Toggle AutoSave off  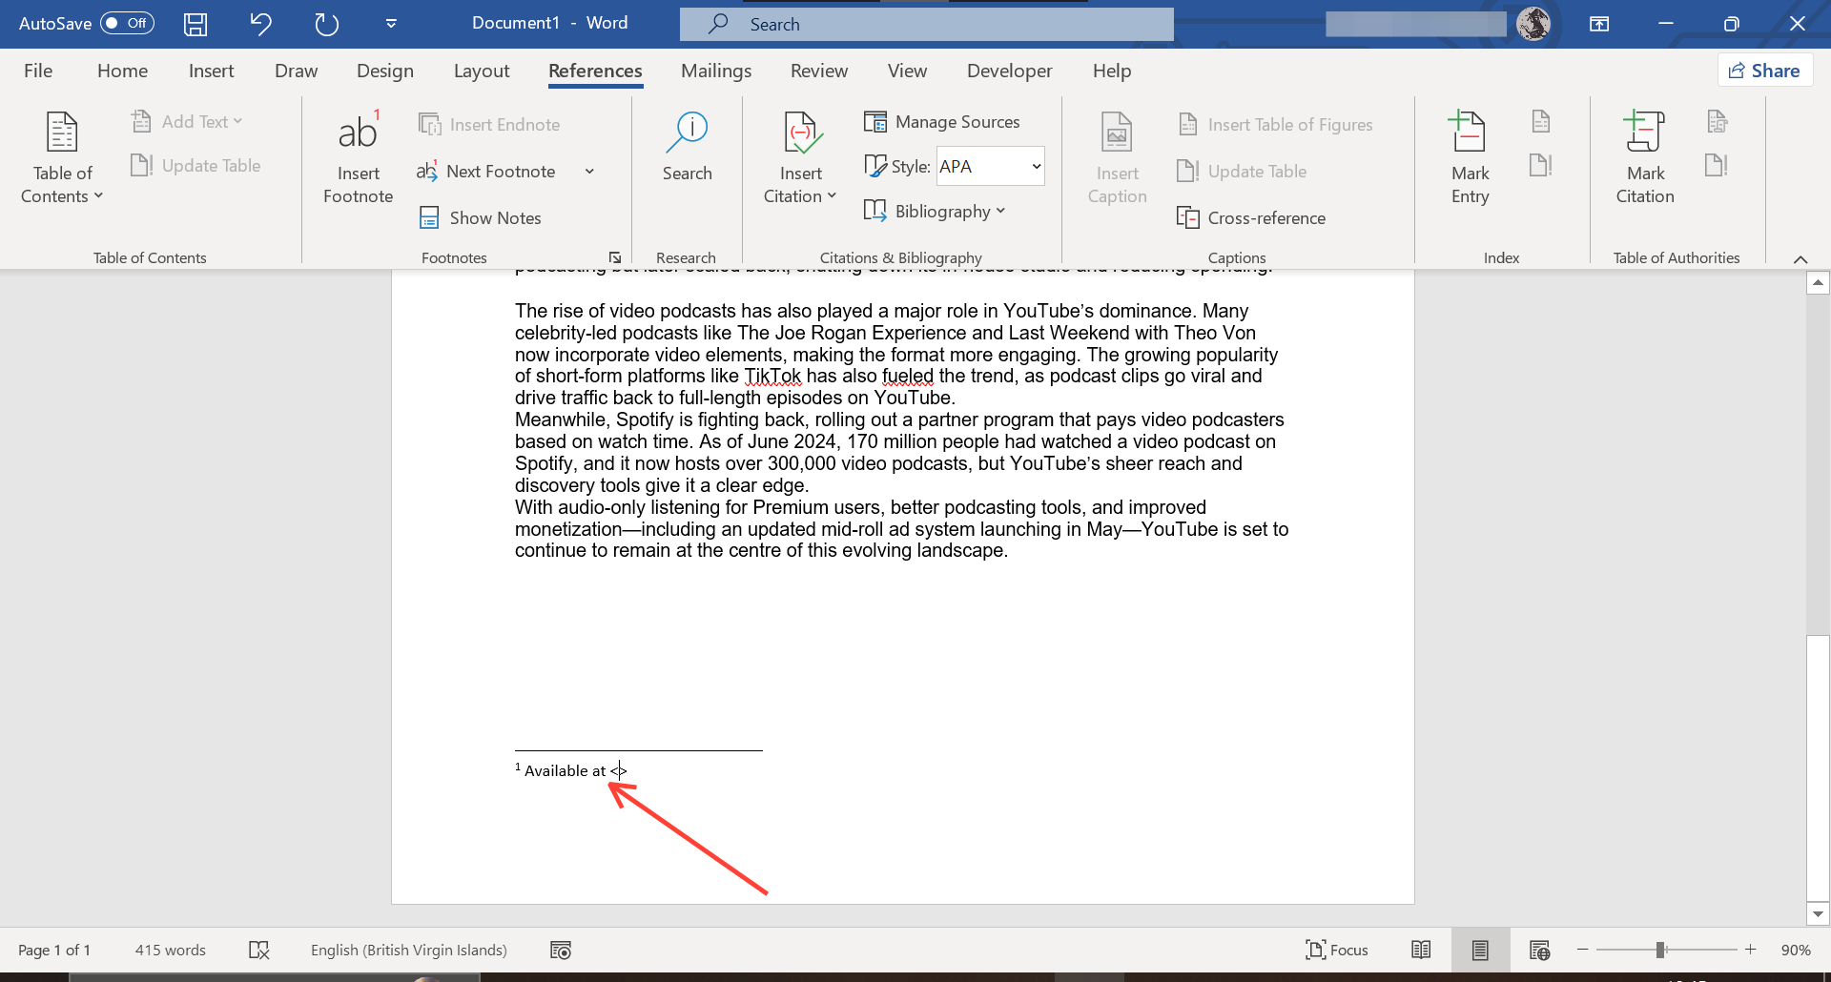(127, 23)
